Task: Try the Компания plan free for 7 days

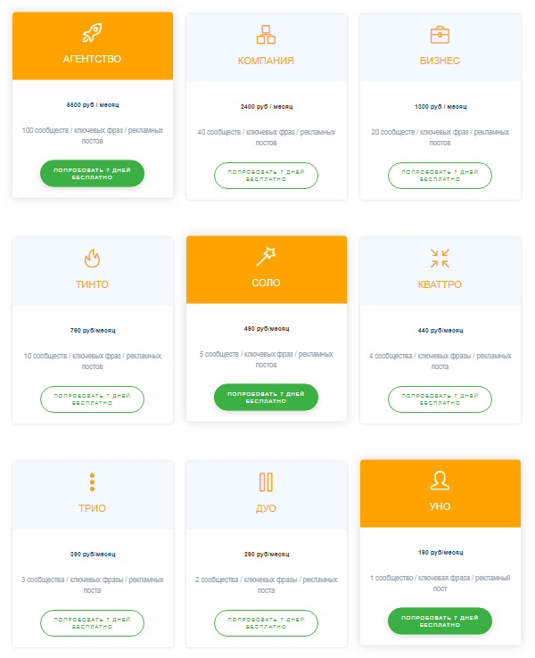Action: point(266,175)
